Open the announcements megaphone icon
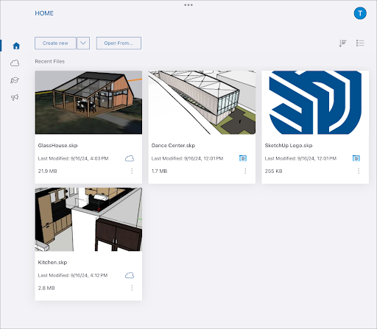377x329 pixels. pyautogui.click(x=15, y=97)
